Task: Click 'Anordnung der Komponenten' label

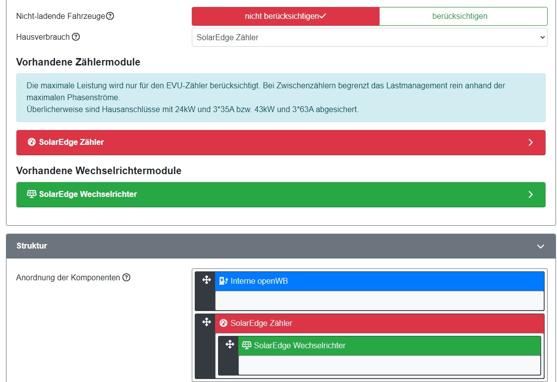Action: point(68,277)
